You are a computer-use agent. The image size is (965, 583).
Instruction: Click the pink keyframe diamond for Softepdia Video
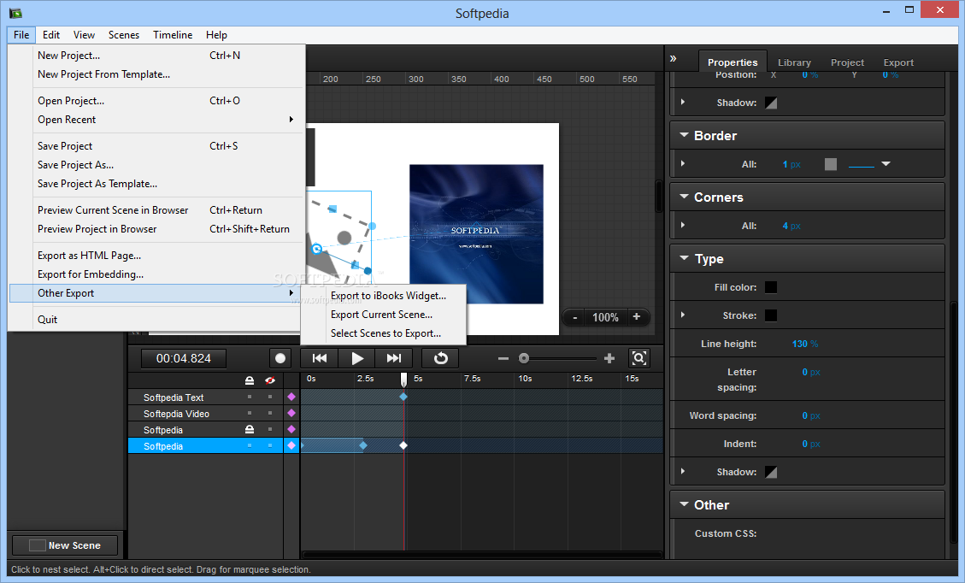(291, 413)
